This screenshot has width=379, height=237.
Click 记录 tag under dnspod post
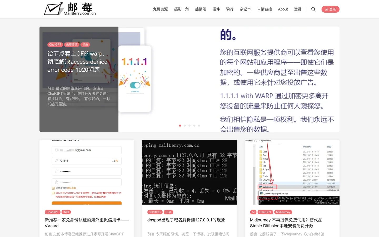coord(168,212)
